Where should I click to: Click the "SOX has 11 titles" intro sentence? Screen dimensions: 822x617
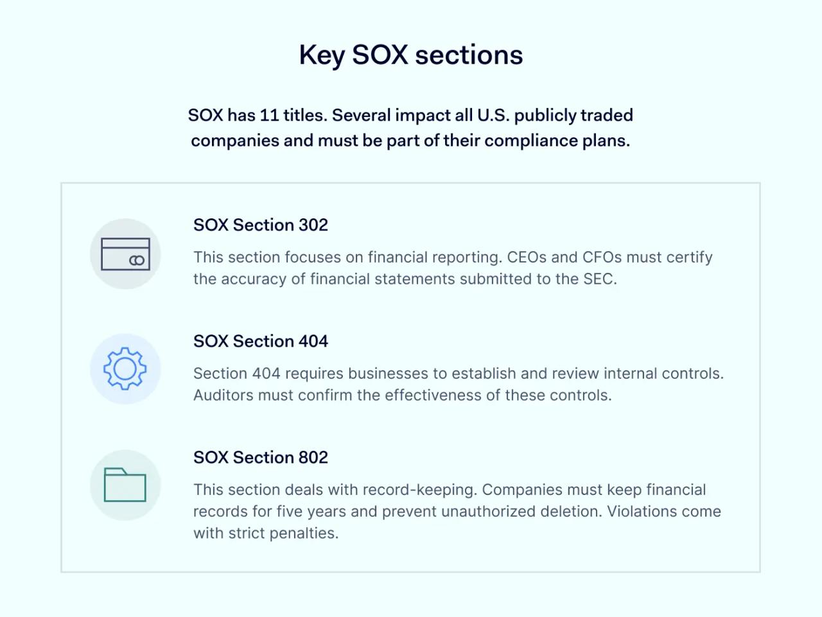click(x=410, y=116)
